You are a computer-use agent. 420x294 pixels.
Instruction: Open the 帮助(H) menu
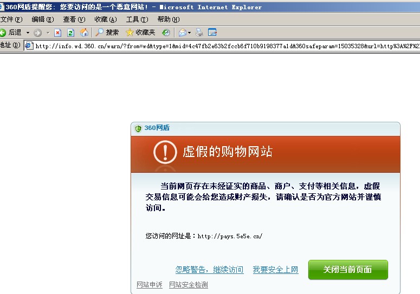(169, 19)
